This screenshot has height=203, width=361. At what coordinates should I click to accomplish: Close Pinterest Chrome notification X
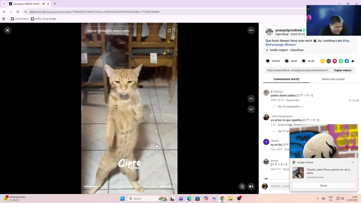pos(353,162)
